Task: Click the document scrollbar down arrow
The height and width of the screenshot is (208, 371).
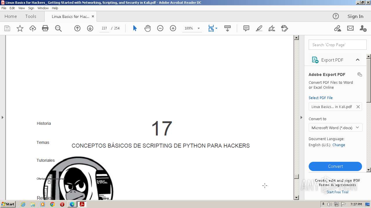Action: point(296,198)
